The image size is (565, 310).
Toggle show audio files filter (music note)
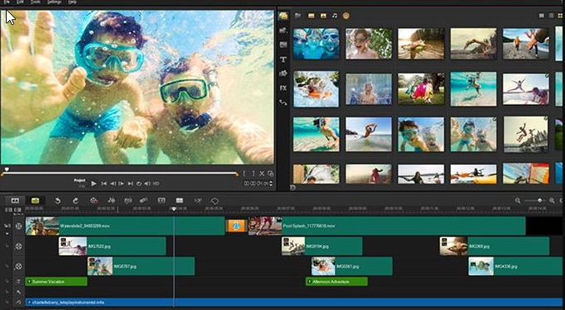(x=335, y=16)
